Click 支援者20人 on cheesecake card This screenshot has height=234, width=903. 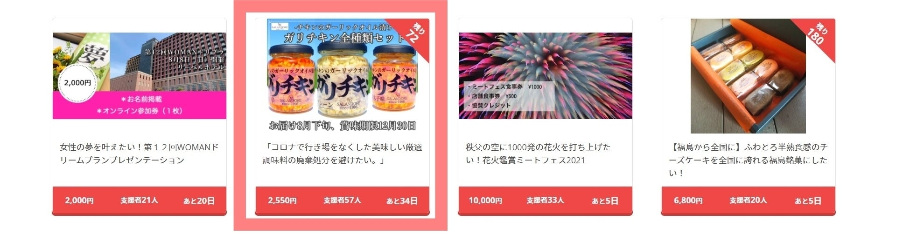pyautogui.click(x=748, y=201)
